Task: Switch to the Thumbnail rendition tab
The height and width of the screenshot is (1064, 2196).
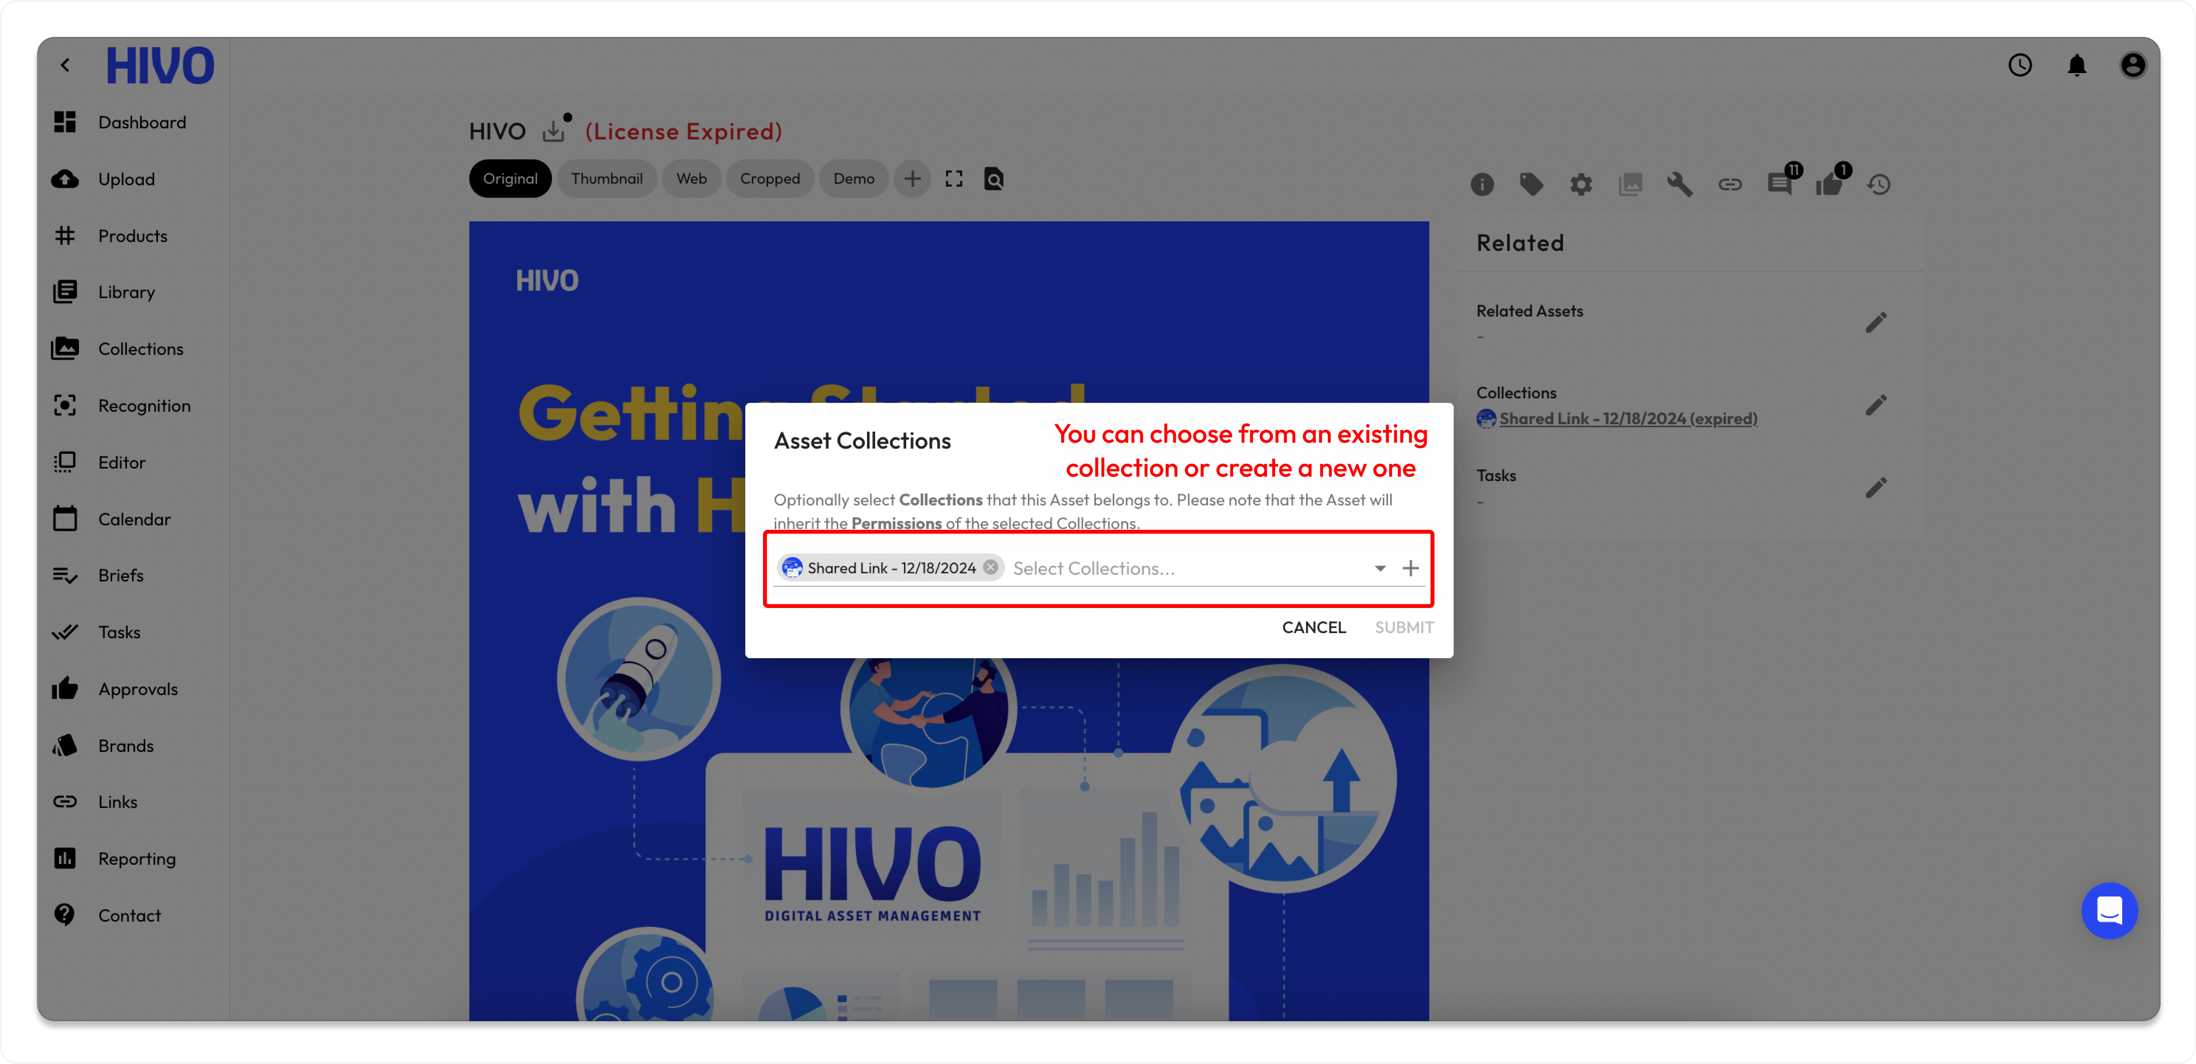Action: tap(606, 178)
